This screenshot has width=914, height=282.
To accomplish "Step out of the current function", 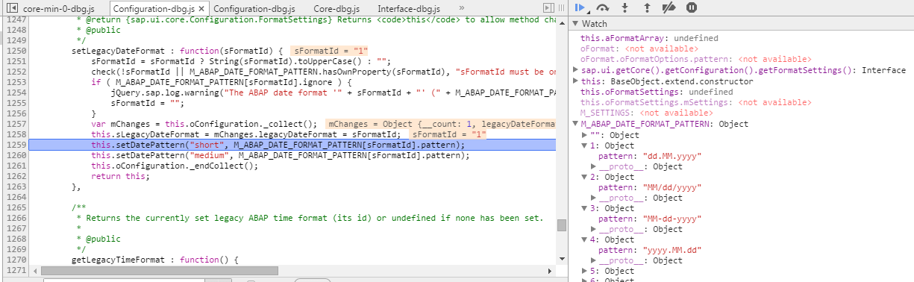I will tap(647, 7).
